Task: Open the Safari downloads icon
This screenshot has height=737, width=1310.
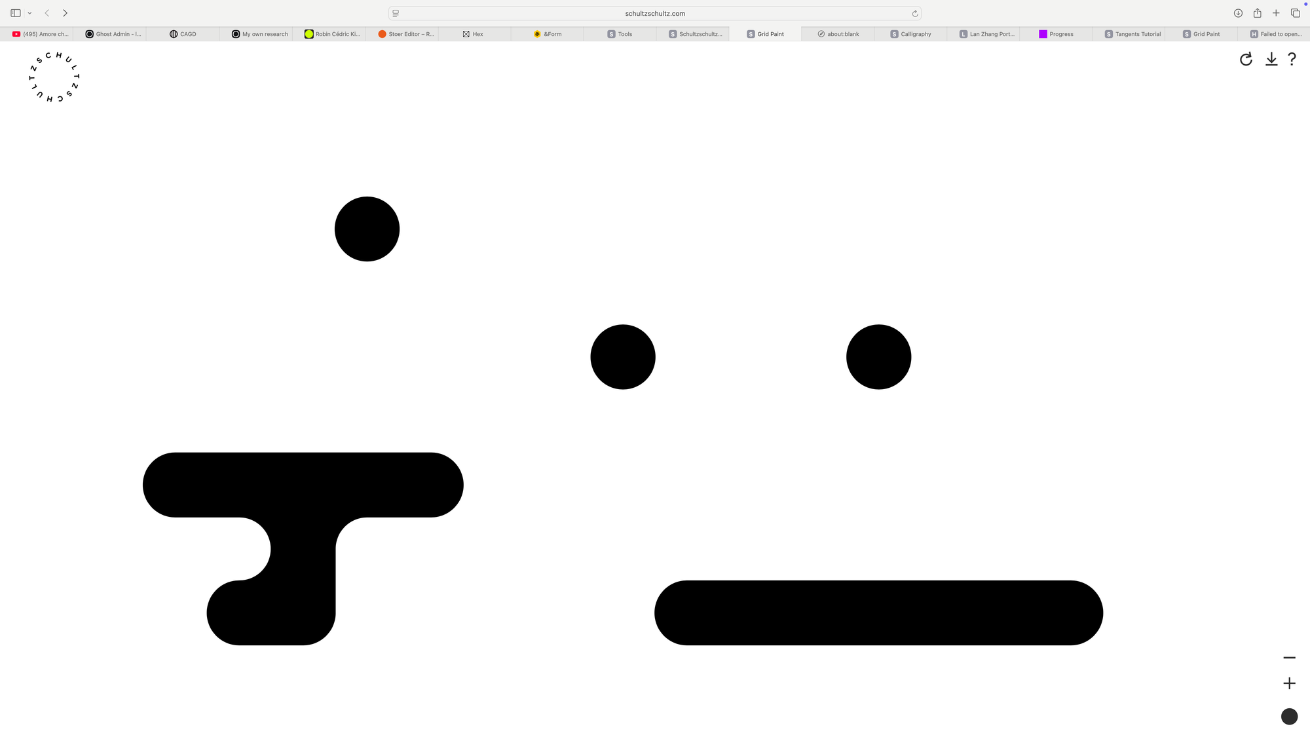Action: click(x=1238, y=13)
